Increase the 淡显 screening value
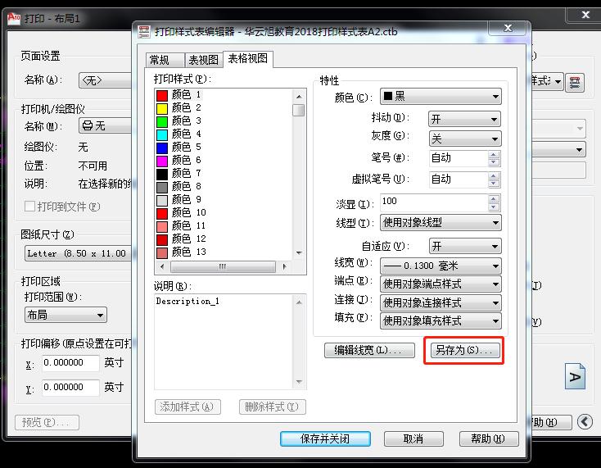 494,198
